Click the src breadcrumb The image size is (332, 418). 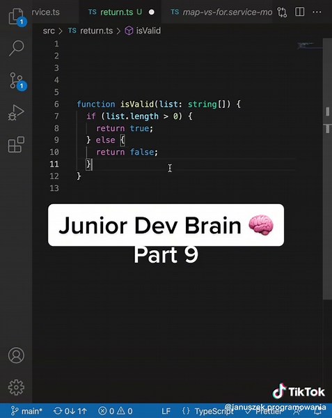49,31
